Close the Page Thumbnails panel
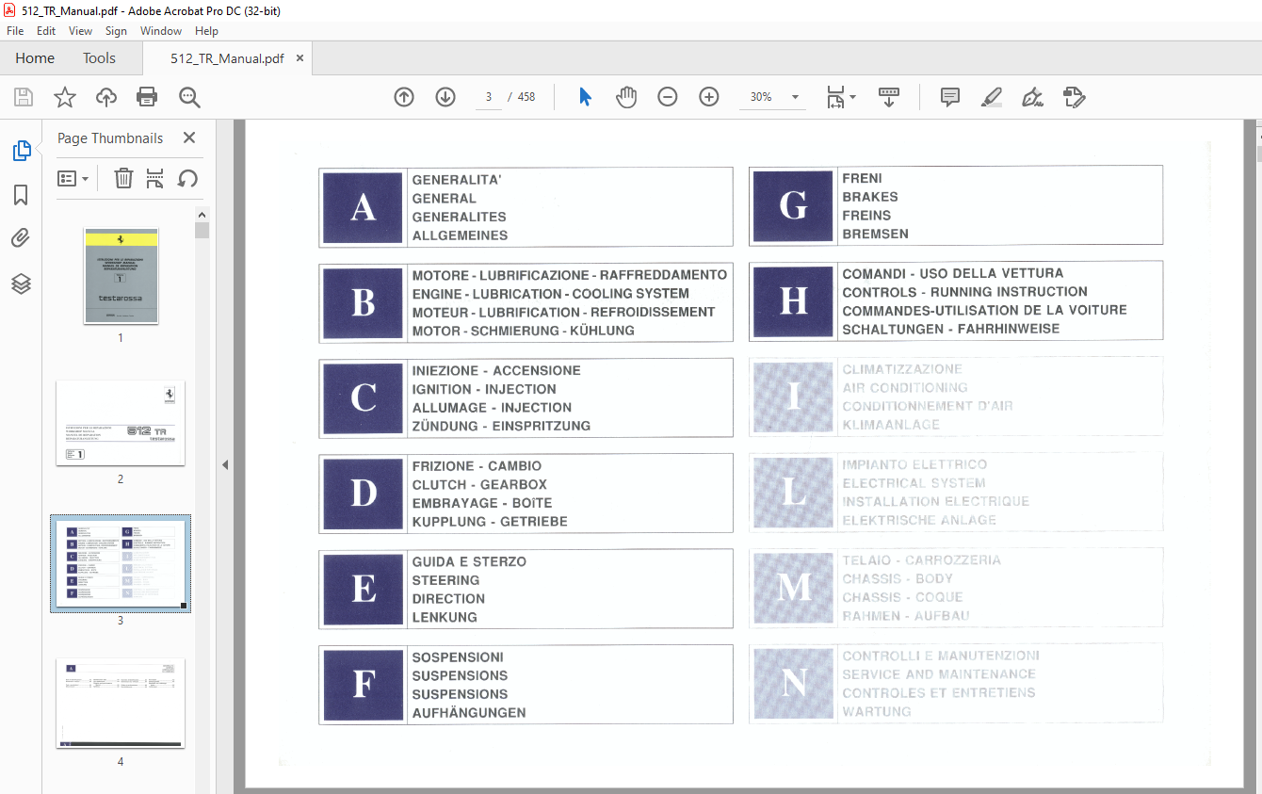 (x=189, y=138)
